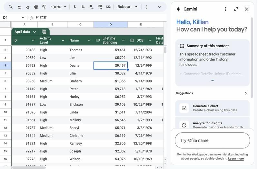Viewport: 258px width, 169px height.
Task: Open the Roboto font dropdown
Action: pos(127,7)
